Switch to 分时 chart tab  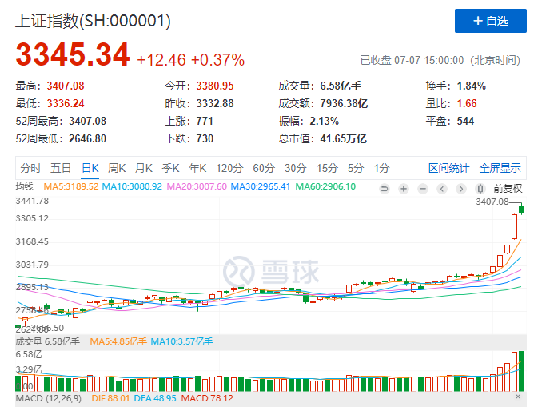pyautogui.click(x=30, y=168)
